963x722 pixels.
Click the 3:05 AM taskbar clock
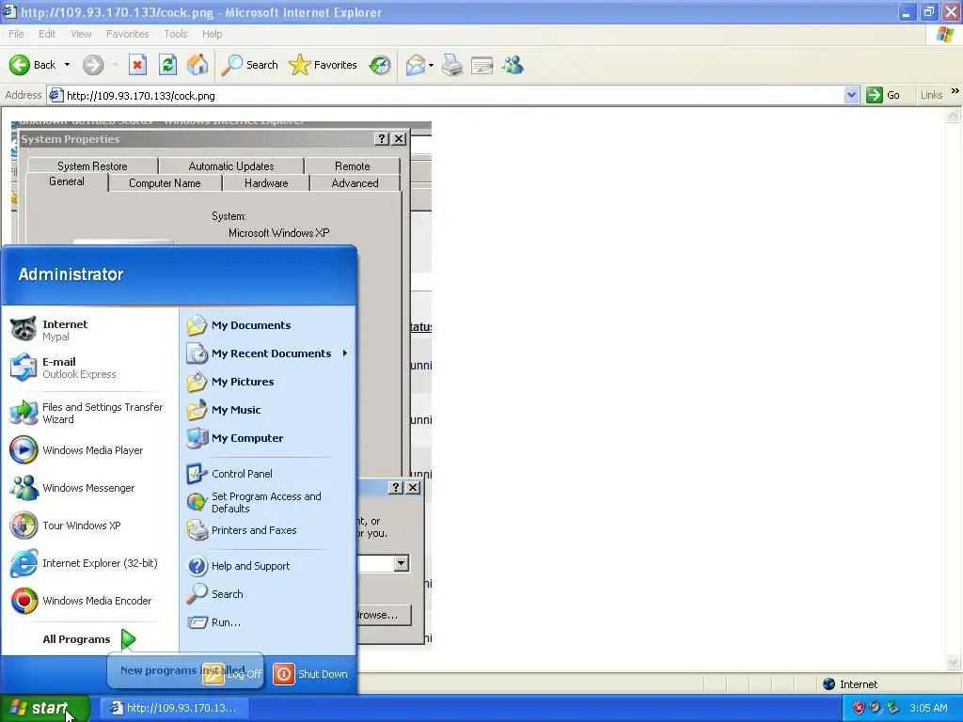point(928,708)
